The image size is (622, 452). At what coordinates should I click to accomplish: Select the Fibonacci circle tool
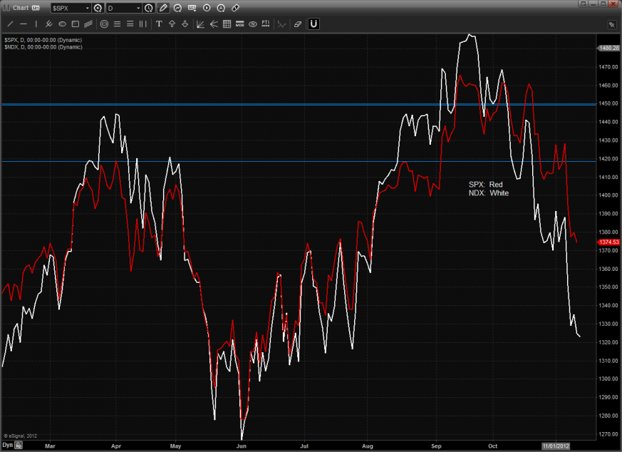(104, 24)
